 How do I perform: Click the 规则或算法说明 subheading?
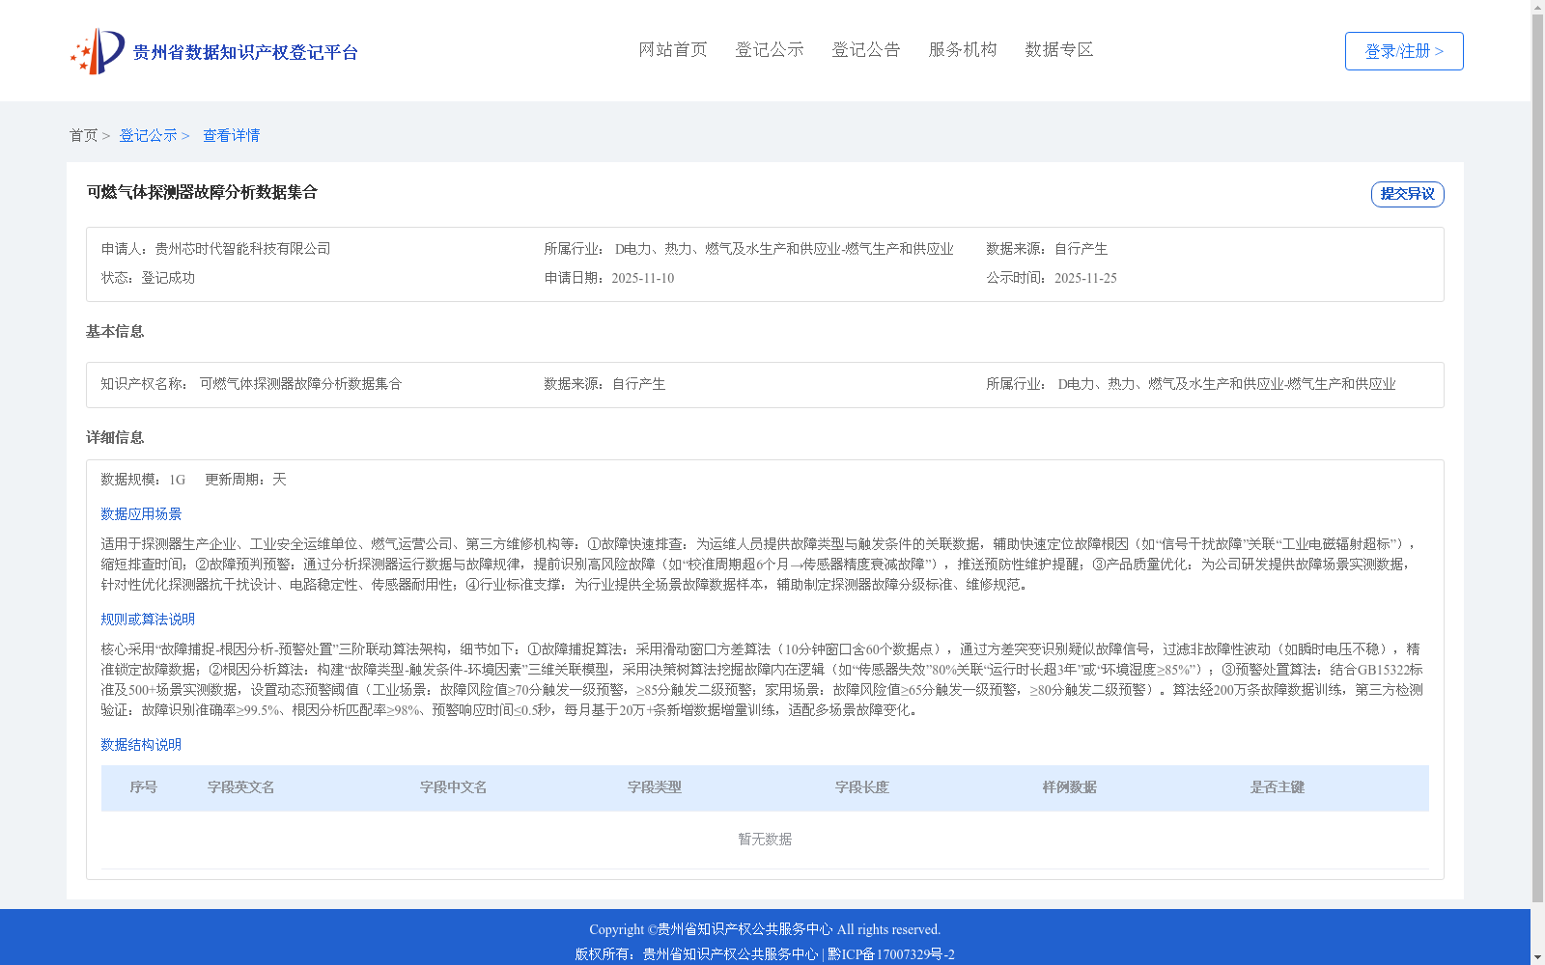(x=148, y=620)
